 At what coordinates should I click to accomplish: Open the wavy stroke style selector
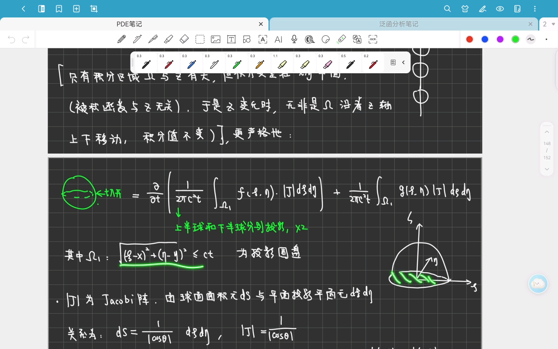[530, 39]
